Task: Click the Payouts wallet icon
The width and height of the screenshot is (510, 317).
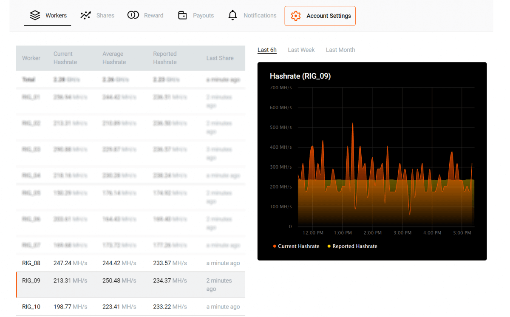Action: 182,15
